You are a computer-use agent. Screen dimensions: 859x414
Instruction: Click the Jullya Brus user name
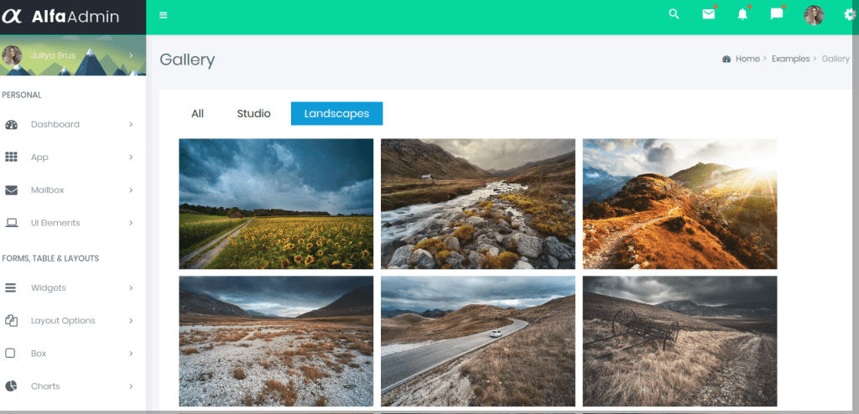(53, 55)
